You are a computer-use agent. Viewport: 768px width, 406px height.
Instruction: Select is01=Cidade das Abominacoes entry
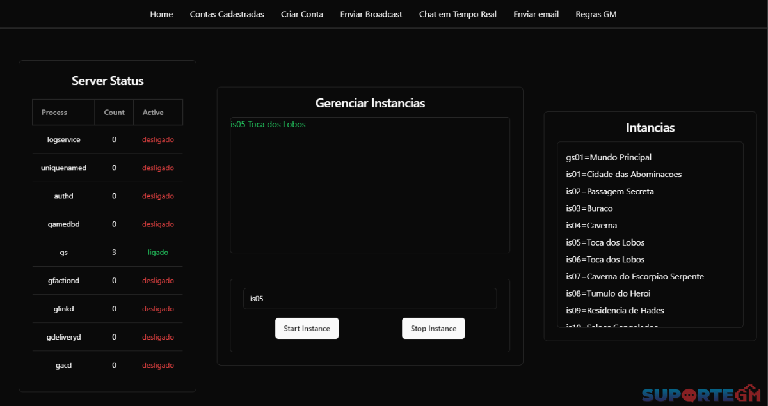624,175
